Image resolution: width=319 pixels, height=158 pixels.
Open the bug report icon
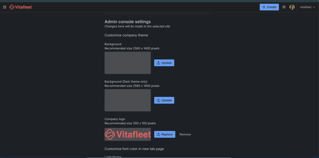[284, 7]
